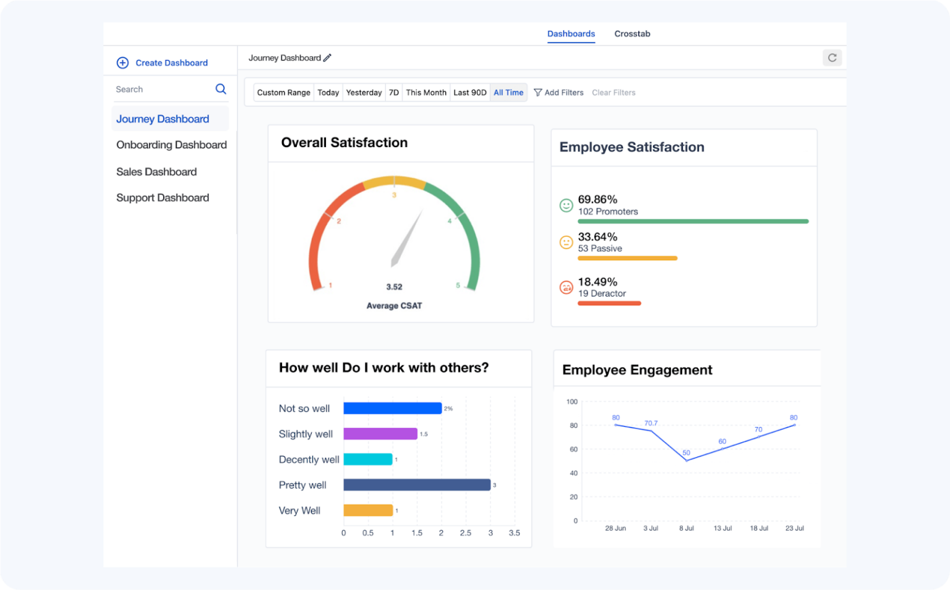Choose the Last 90D range option
This screenshot has width=950, height=590.
470,92
